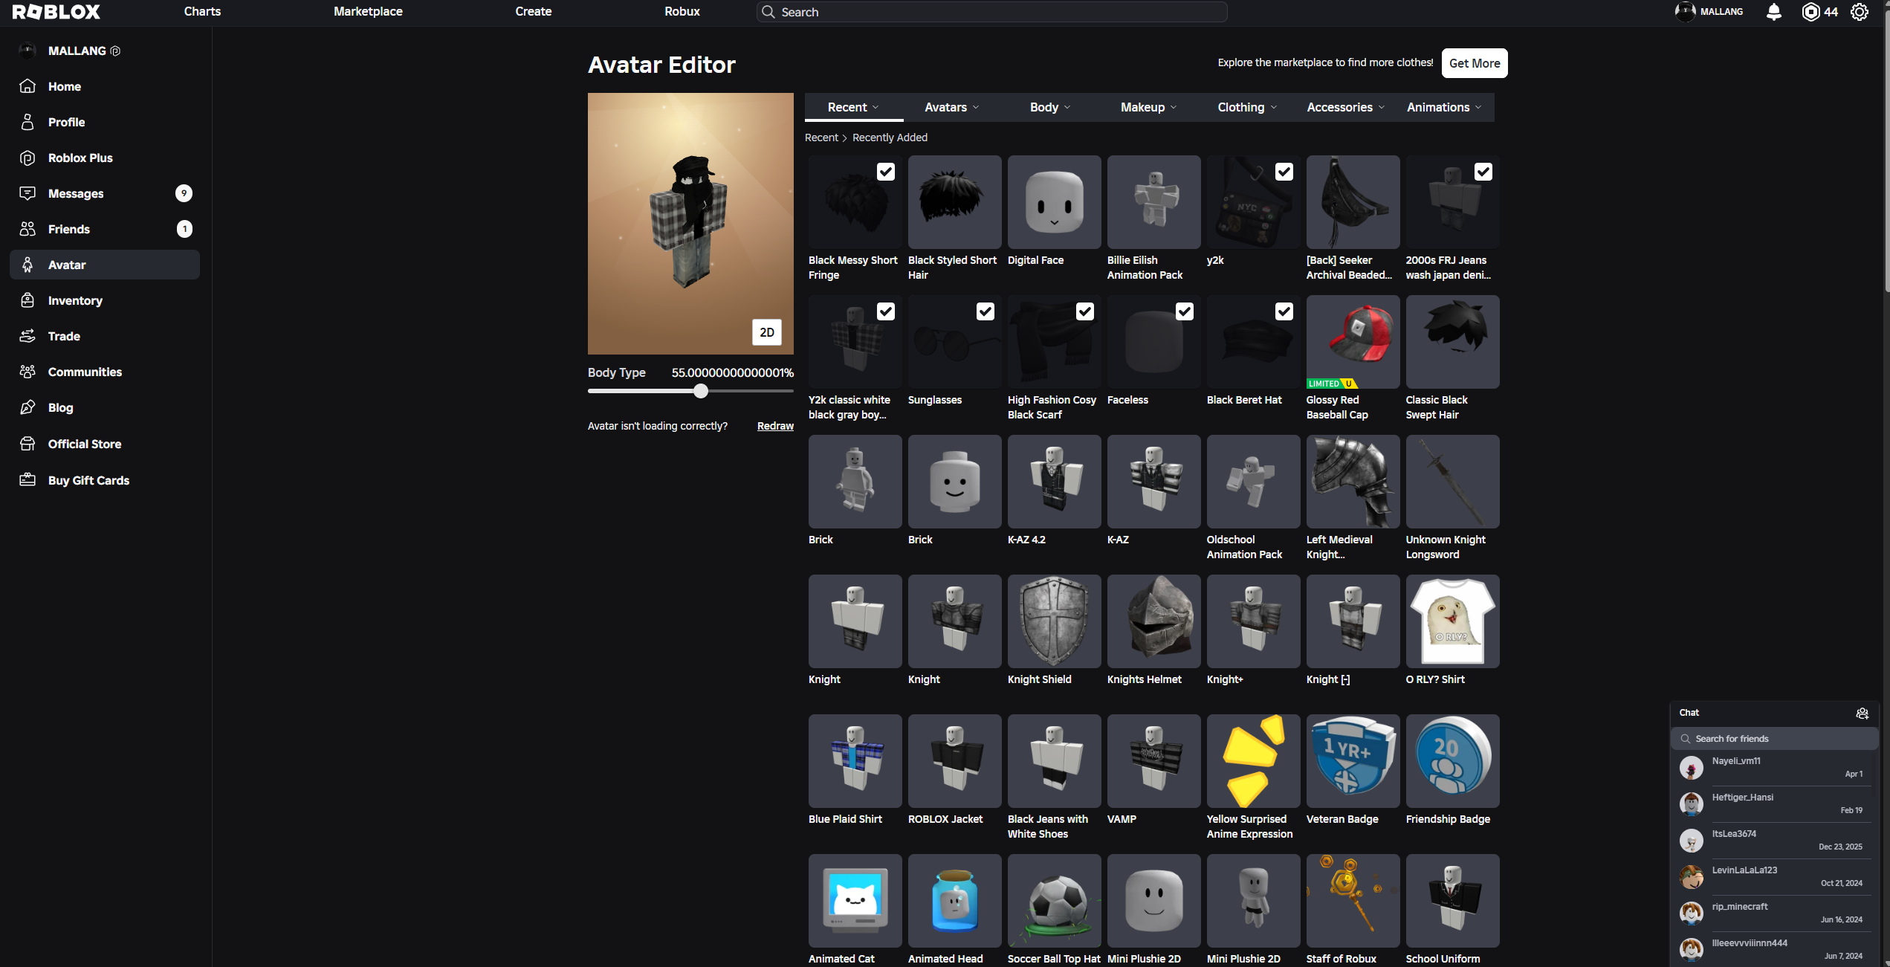Click the search magnifier icon
Screen dimensions: 1890x967
tap(768, 12)
